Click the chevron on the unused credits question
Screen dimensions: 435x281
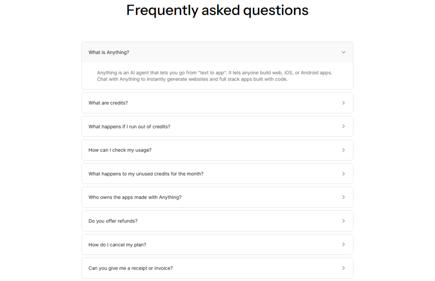pos(344,174)
